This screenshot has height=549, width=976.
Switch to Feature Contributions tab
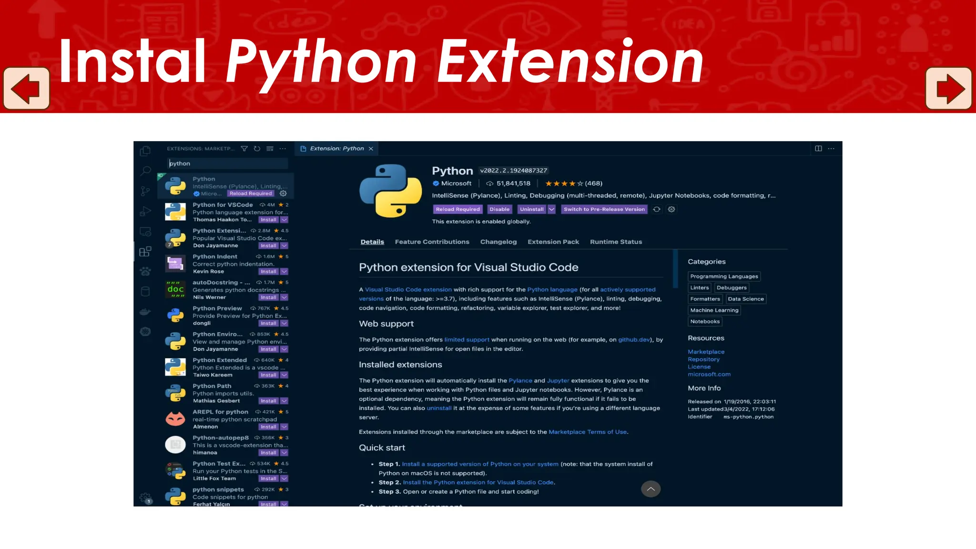[x=432, y=242]
